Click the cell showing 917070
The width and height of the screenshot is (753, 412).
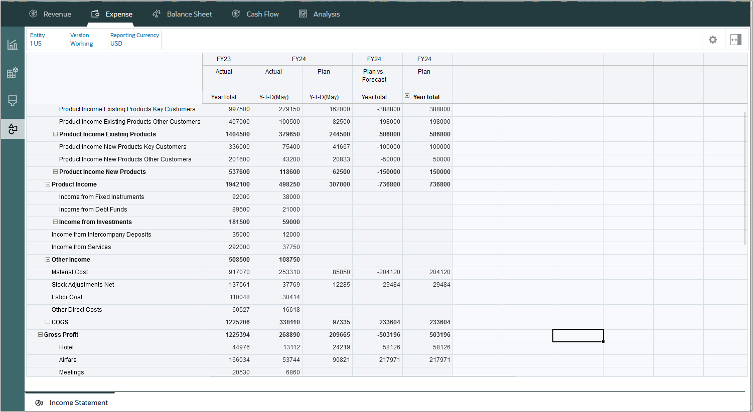pyautogui.click(x=227, y=272)
